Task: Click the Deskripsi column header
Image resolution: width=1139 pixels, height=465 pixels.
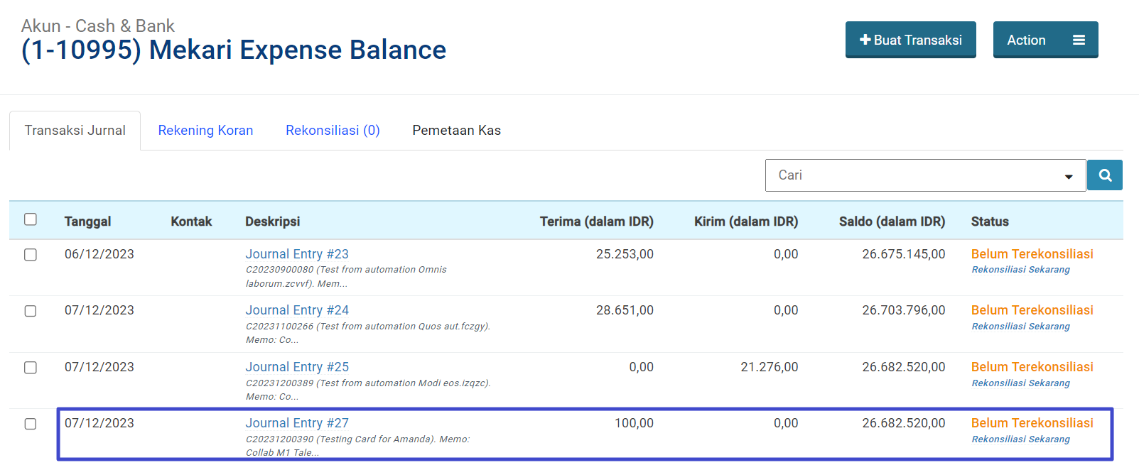Action: pos(272,221)
